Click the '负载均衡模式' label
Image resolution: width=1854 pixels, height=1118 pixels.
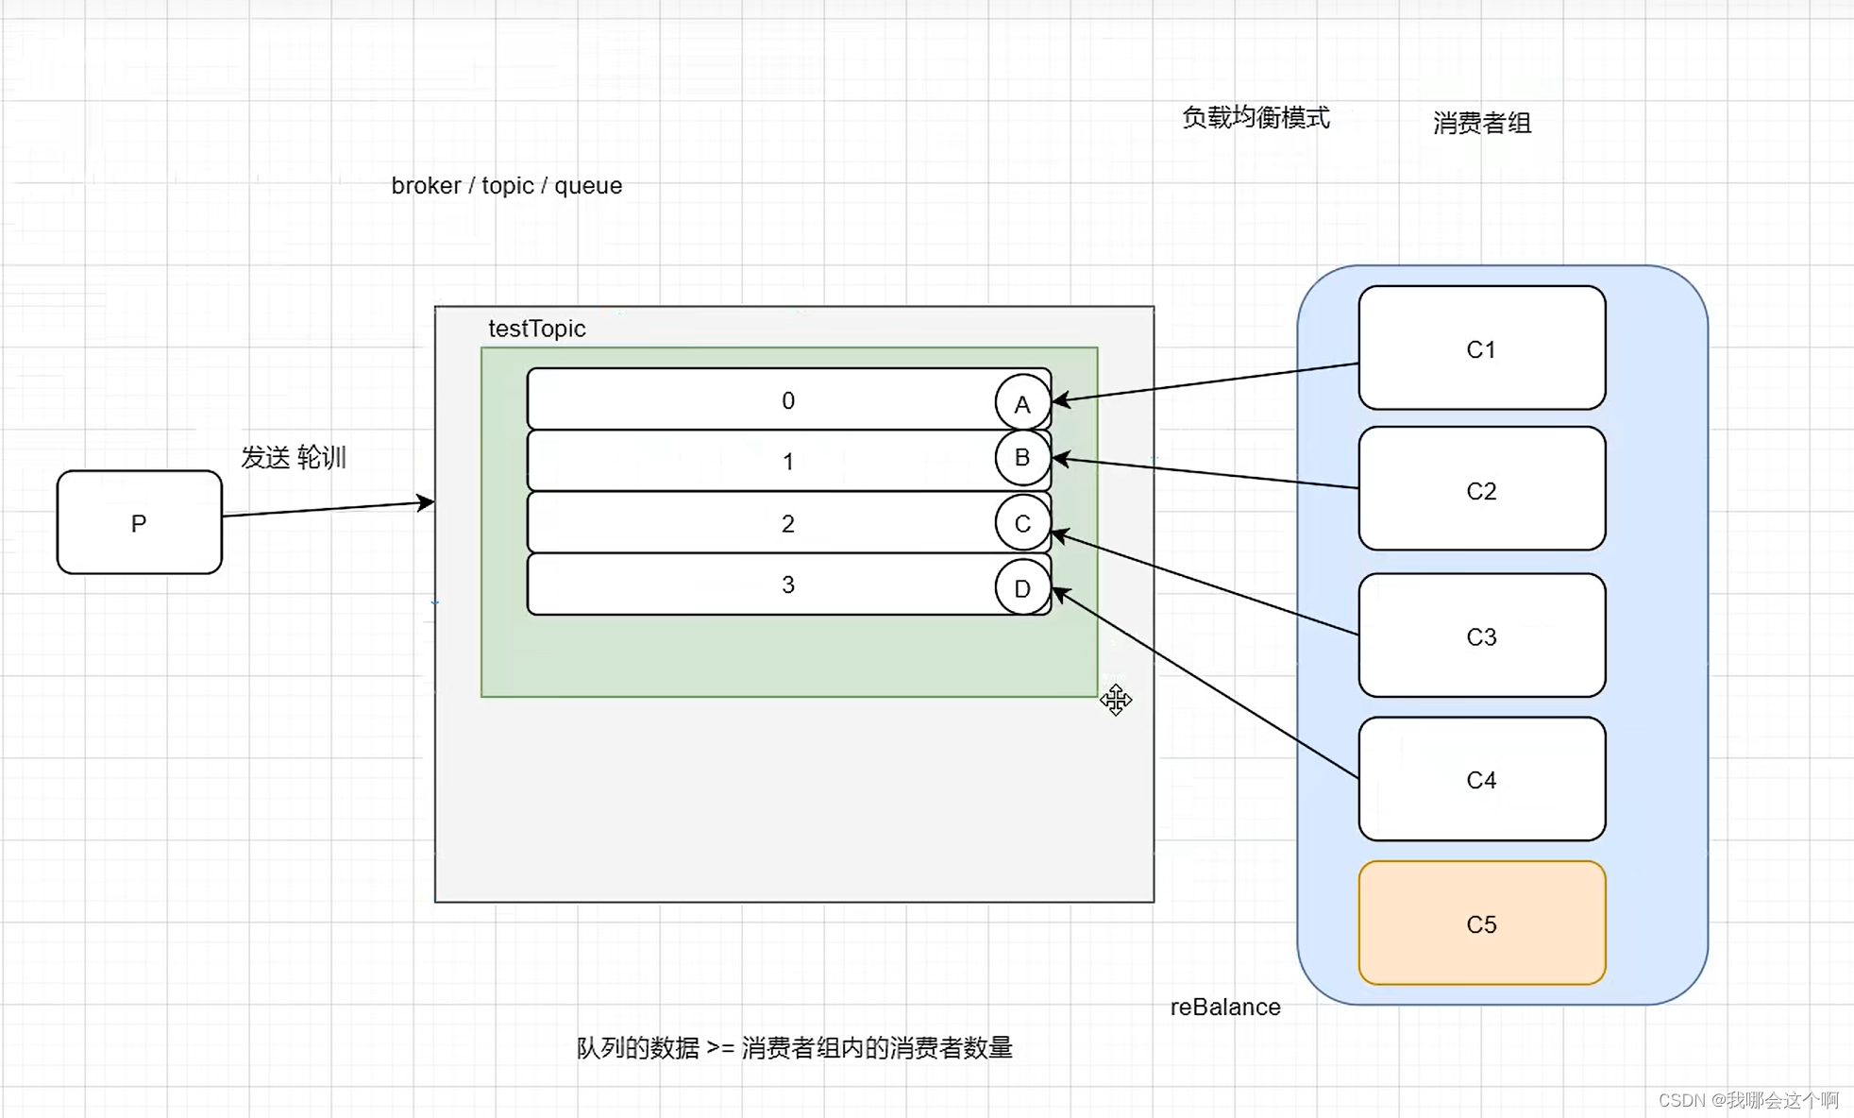(x=1256, y=117)
